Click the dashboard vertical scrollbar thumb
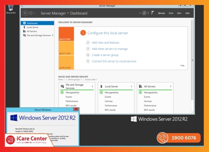 click(192, 60)
